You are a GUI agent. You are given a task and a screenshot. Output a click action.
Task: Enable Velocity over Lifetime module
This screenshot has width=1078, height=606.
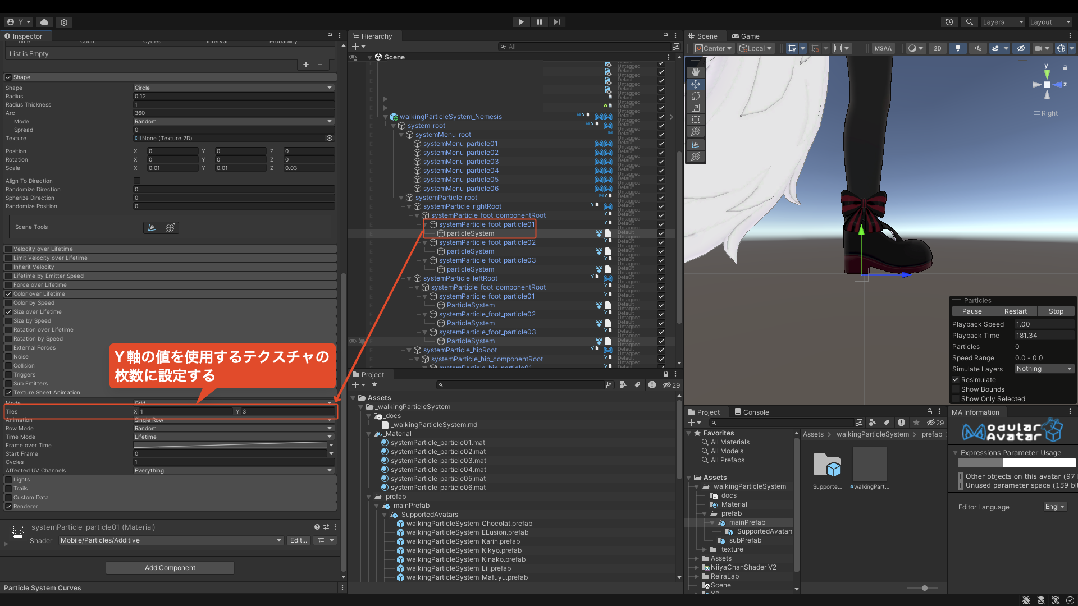pos(8,249)
